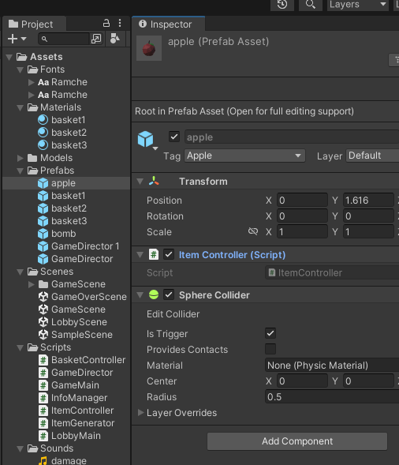Click the apple prefab preview thumbnail
This screenshot has height=465, width=399.
click(149, 48)
